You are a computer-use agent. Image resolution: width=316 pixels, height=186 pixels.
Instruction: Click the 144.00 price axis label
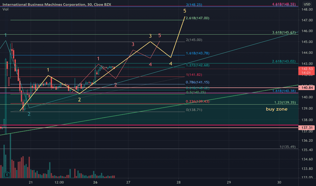(x=307, y=53)
